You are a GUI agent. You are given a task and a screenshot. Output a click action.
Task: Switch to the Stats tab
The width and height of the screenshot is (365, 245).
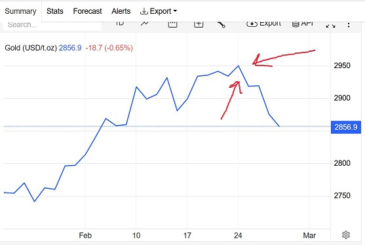[54, 11]
